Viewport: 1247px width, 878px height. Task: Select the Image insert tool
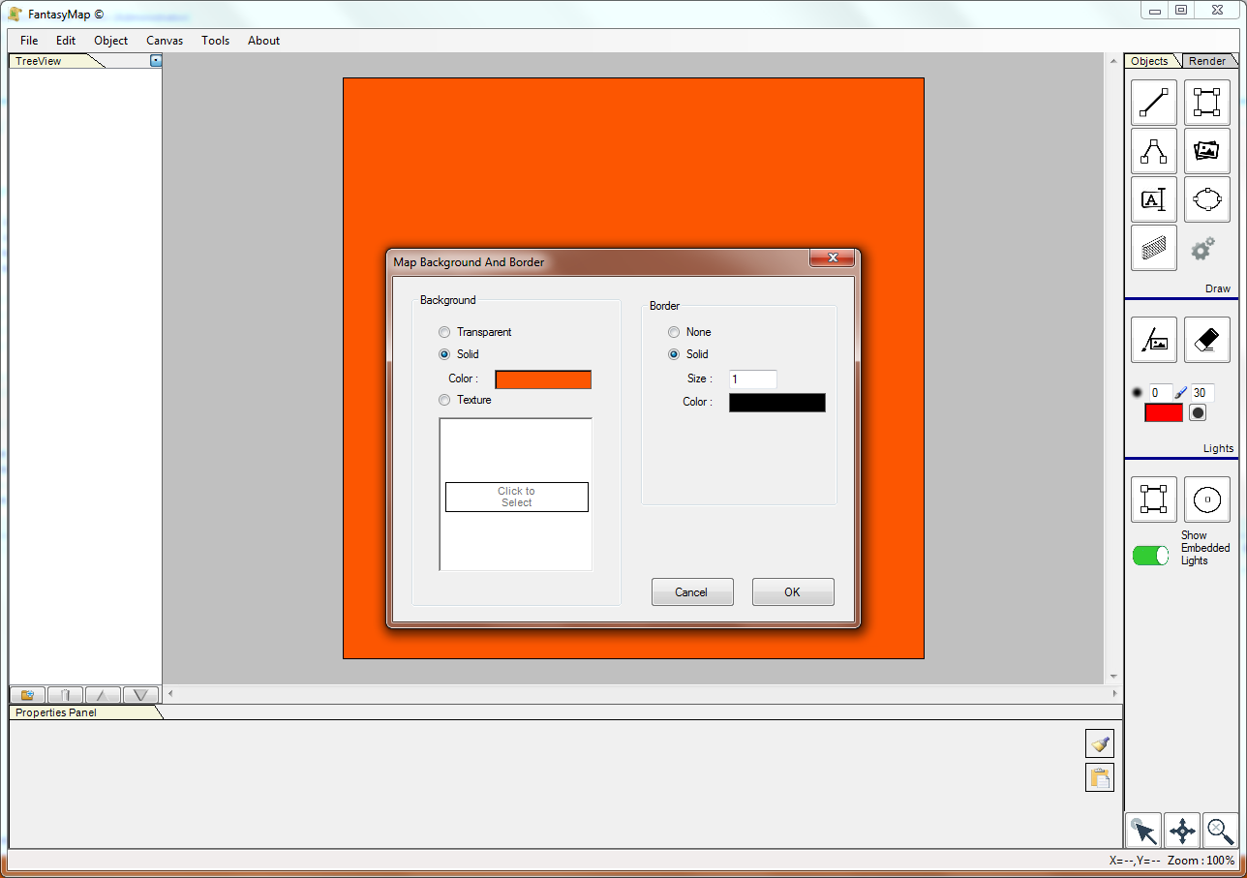[1206, 151]
